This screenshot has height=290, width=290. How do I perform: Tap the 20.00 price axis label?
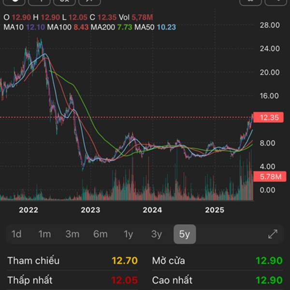(270, 72)
